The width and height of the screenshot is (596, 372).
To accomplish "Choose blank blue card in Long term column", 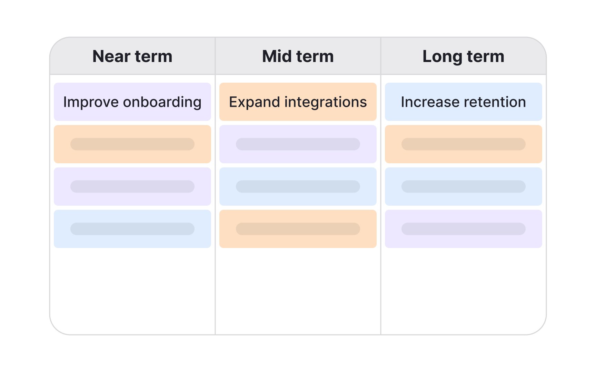I will pyautogui.click(x=463, y=187).
